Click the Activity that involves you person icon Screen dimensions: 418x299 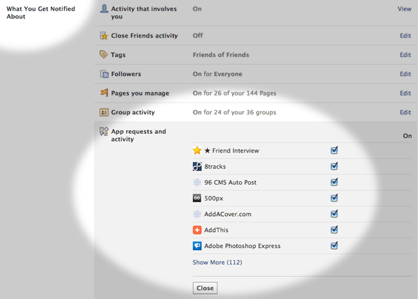click(104, 8)
